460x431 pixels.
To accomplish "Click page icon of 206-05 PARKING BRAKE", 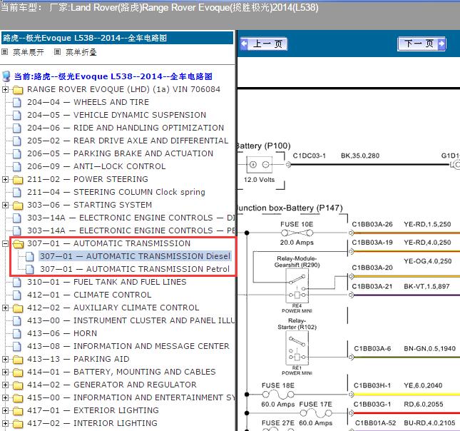I will click(17, 153).
